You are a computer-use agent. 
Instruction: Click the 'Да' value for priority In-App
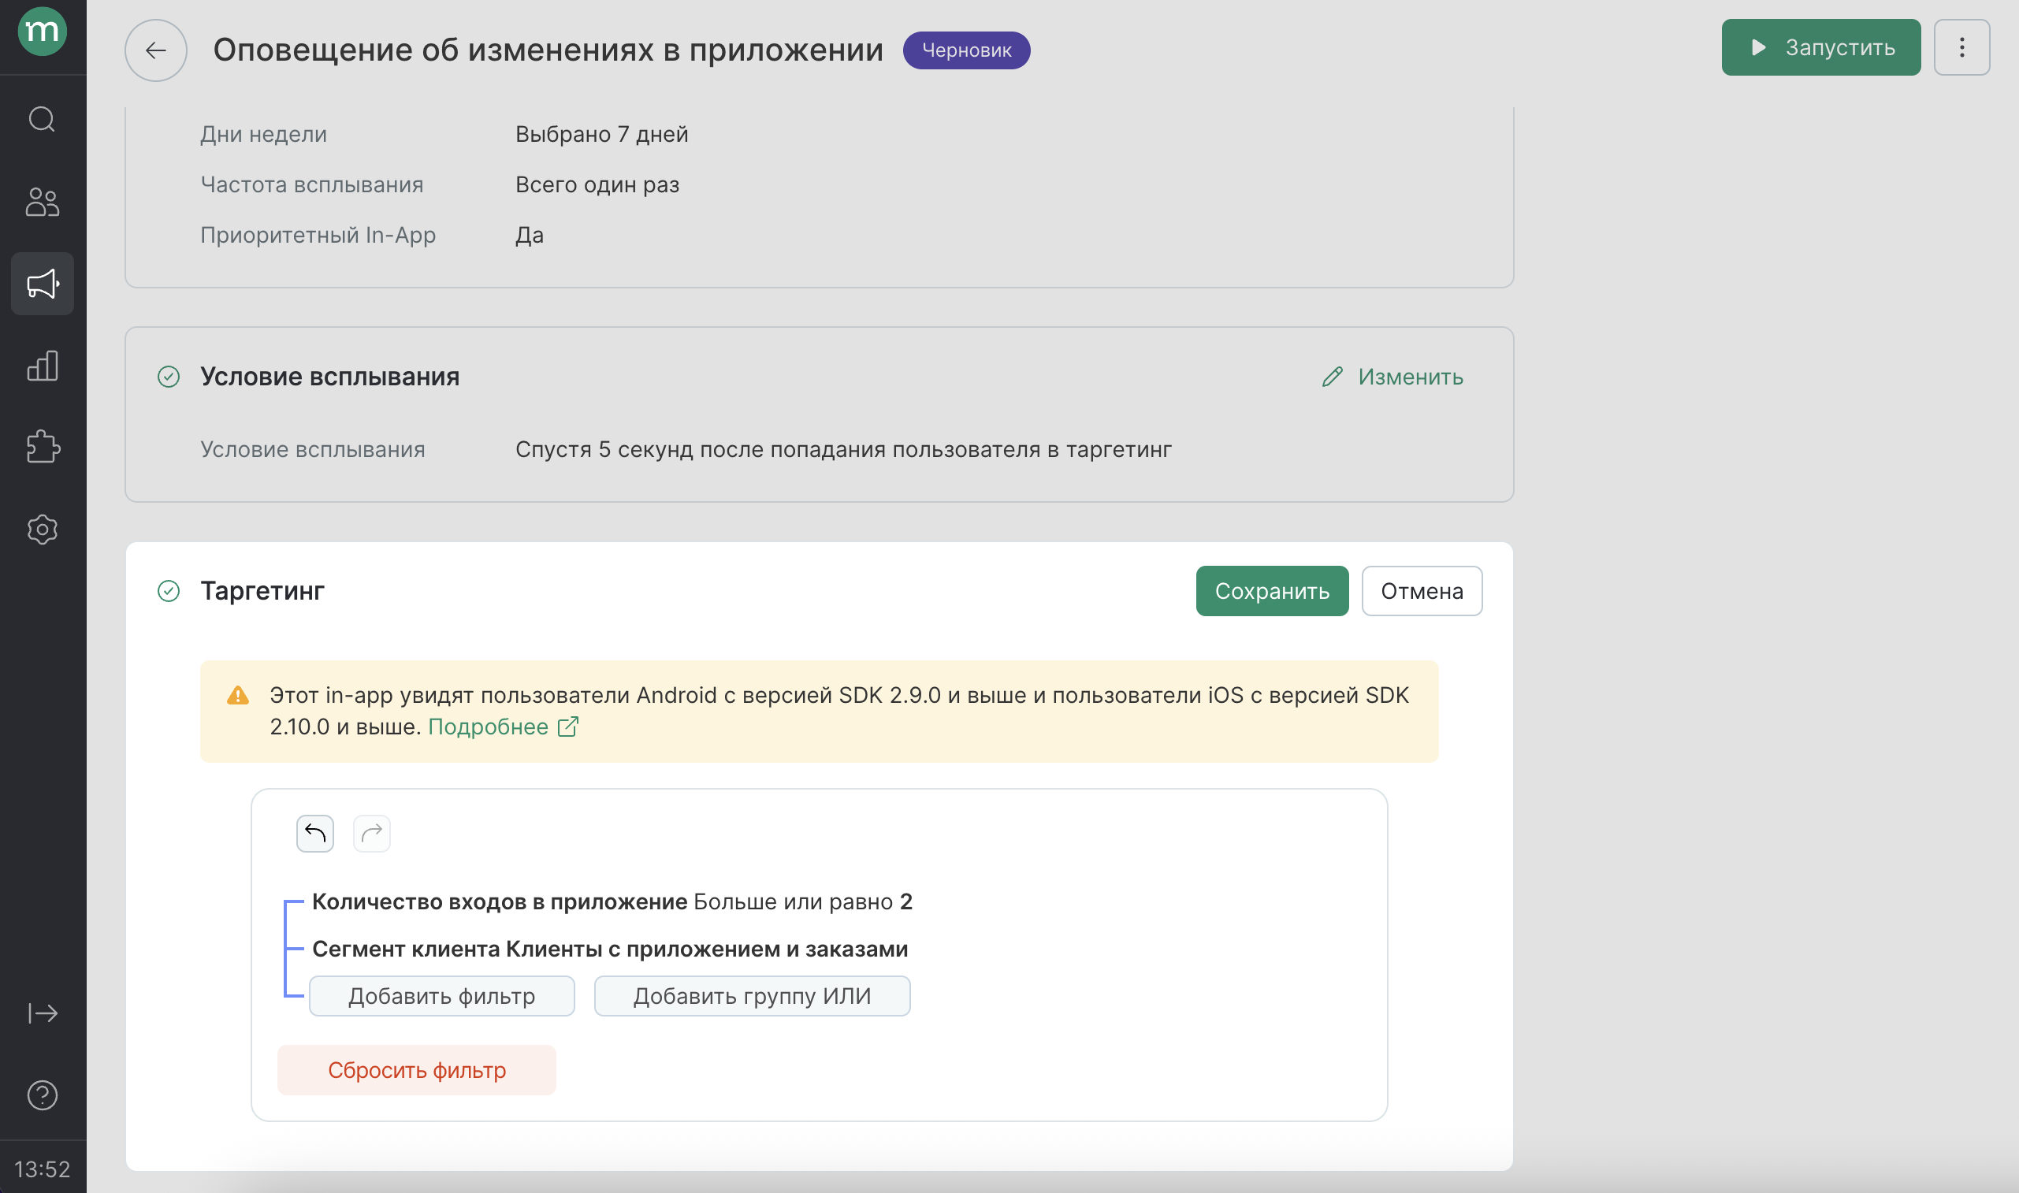coord(530,236)
